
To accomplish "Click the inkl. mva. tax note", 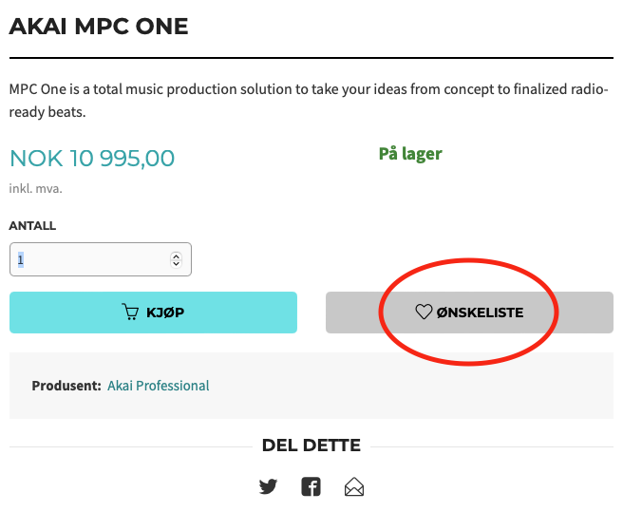I will 36,188.
